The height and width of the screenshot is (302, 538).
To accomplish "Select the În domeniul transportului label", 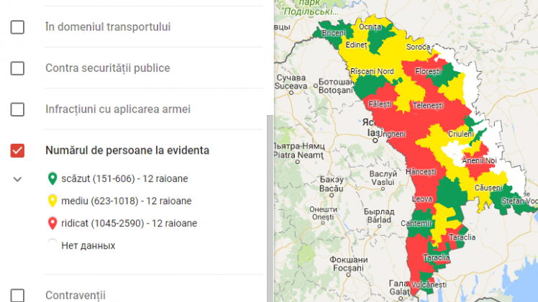I will [108, 27].
